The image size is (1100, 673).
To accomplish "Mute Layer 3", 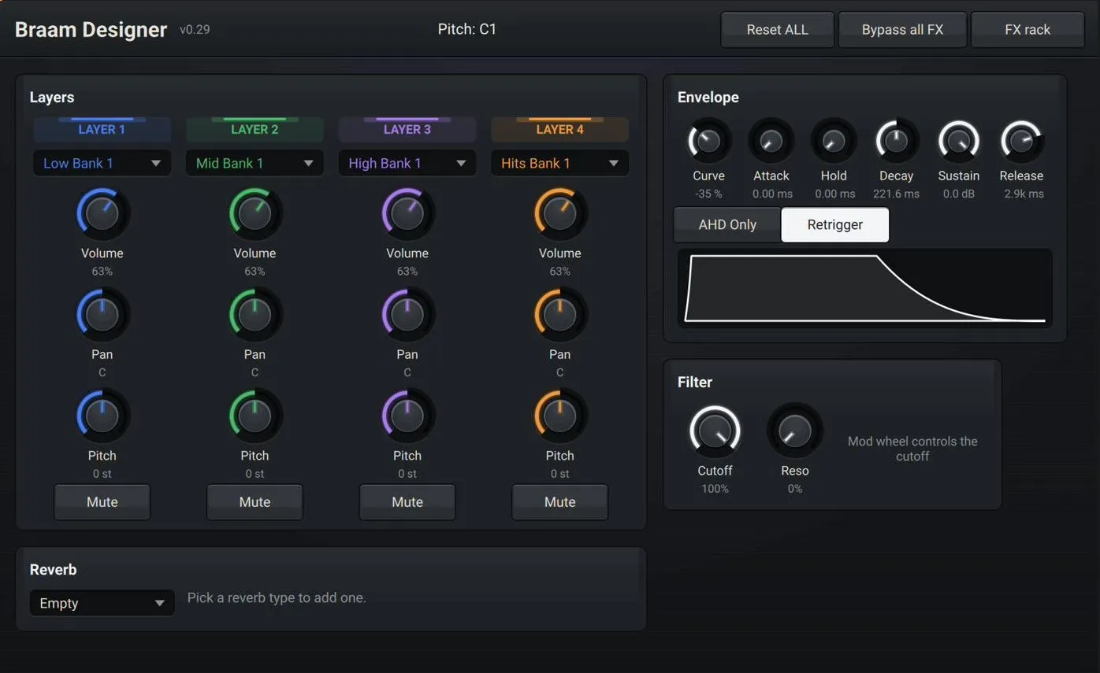I will [407, 502].
